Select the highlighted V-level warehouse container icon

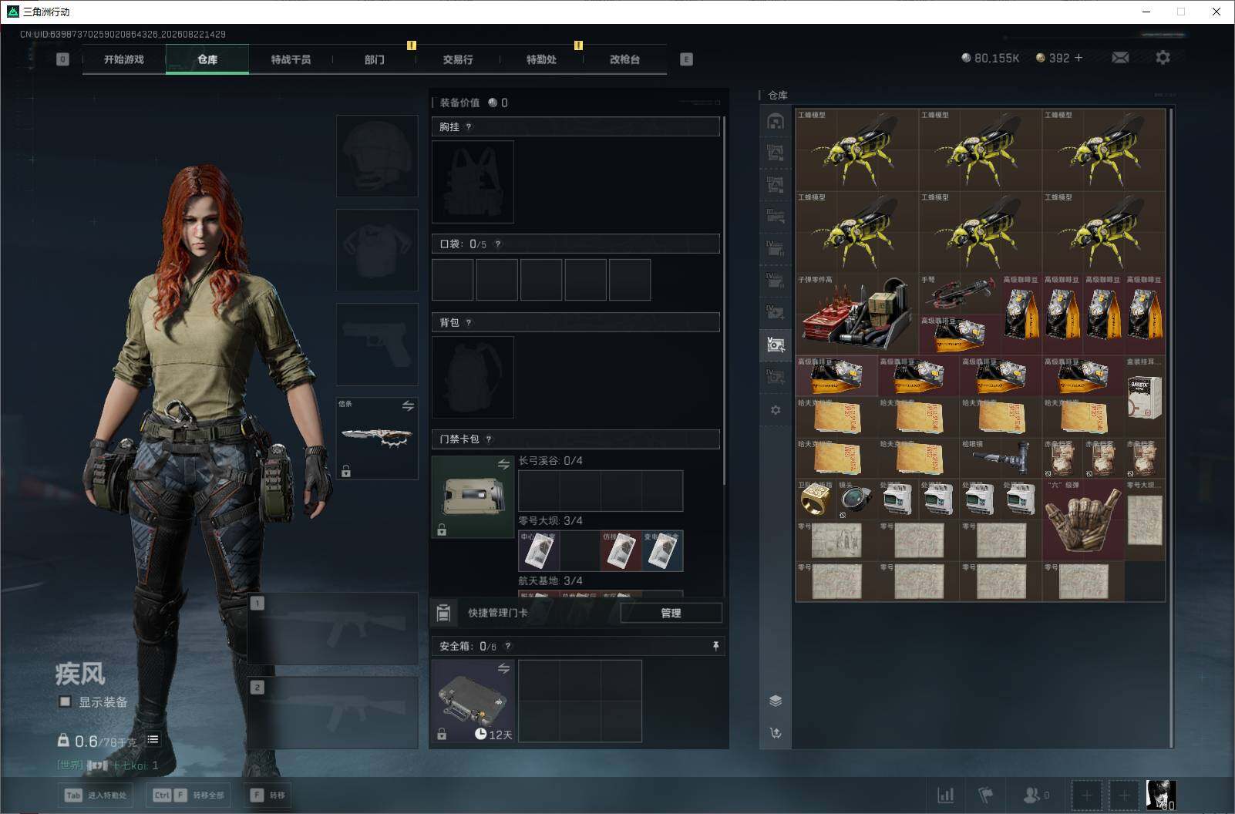pos(776,345)
